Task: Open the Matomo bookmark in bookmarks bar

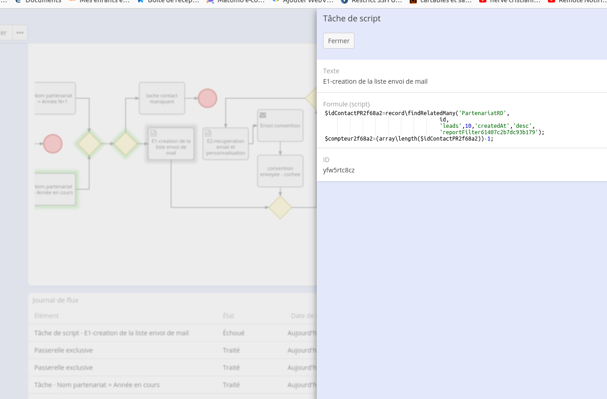Action: (236, 1)
